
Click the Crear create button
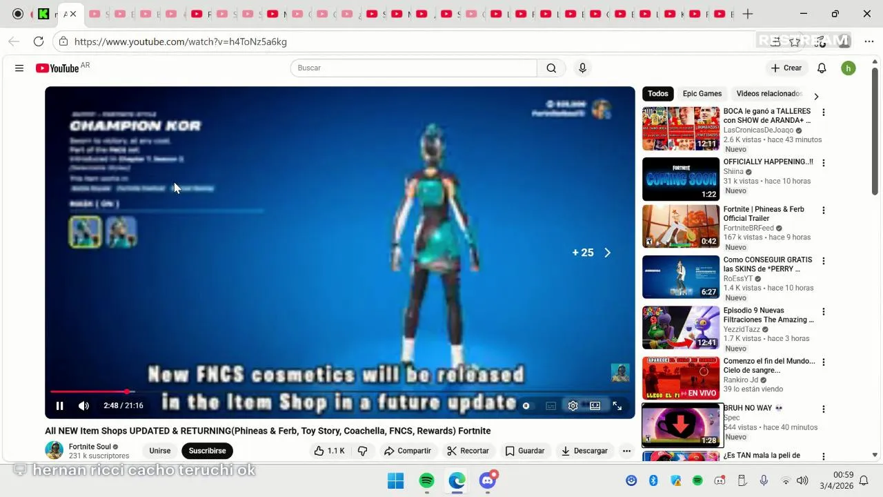(x=786, y=68)
